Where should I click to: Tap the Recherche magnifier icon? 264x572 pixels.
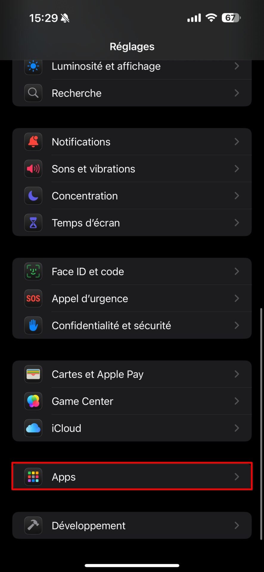coord(33,93)
